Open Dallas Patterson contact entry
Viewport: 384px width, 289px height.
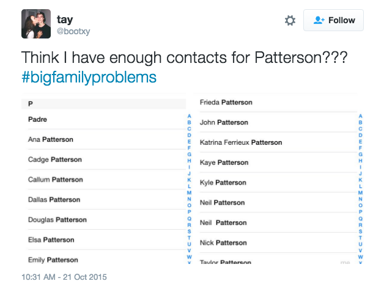[107, 200]
